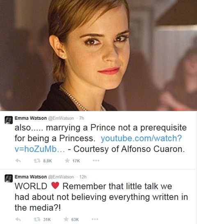Open the avatar thumbnail of the first tweet
The image size is (197, 224).
coord(9,120)
